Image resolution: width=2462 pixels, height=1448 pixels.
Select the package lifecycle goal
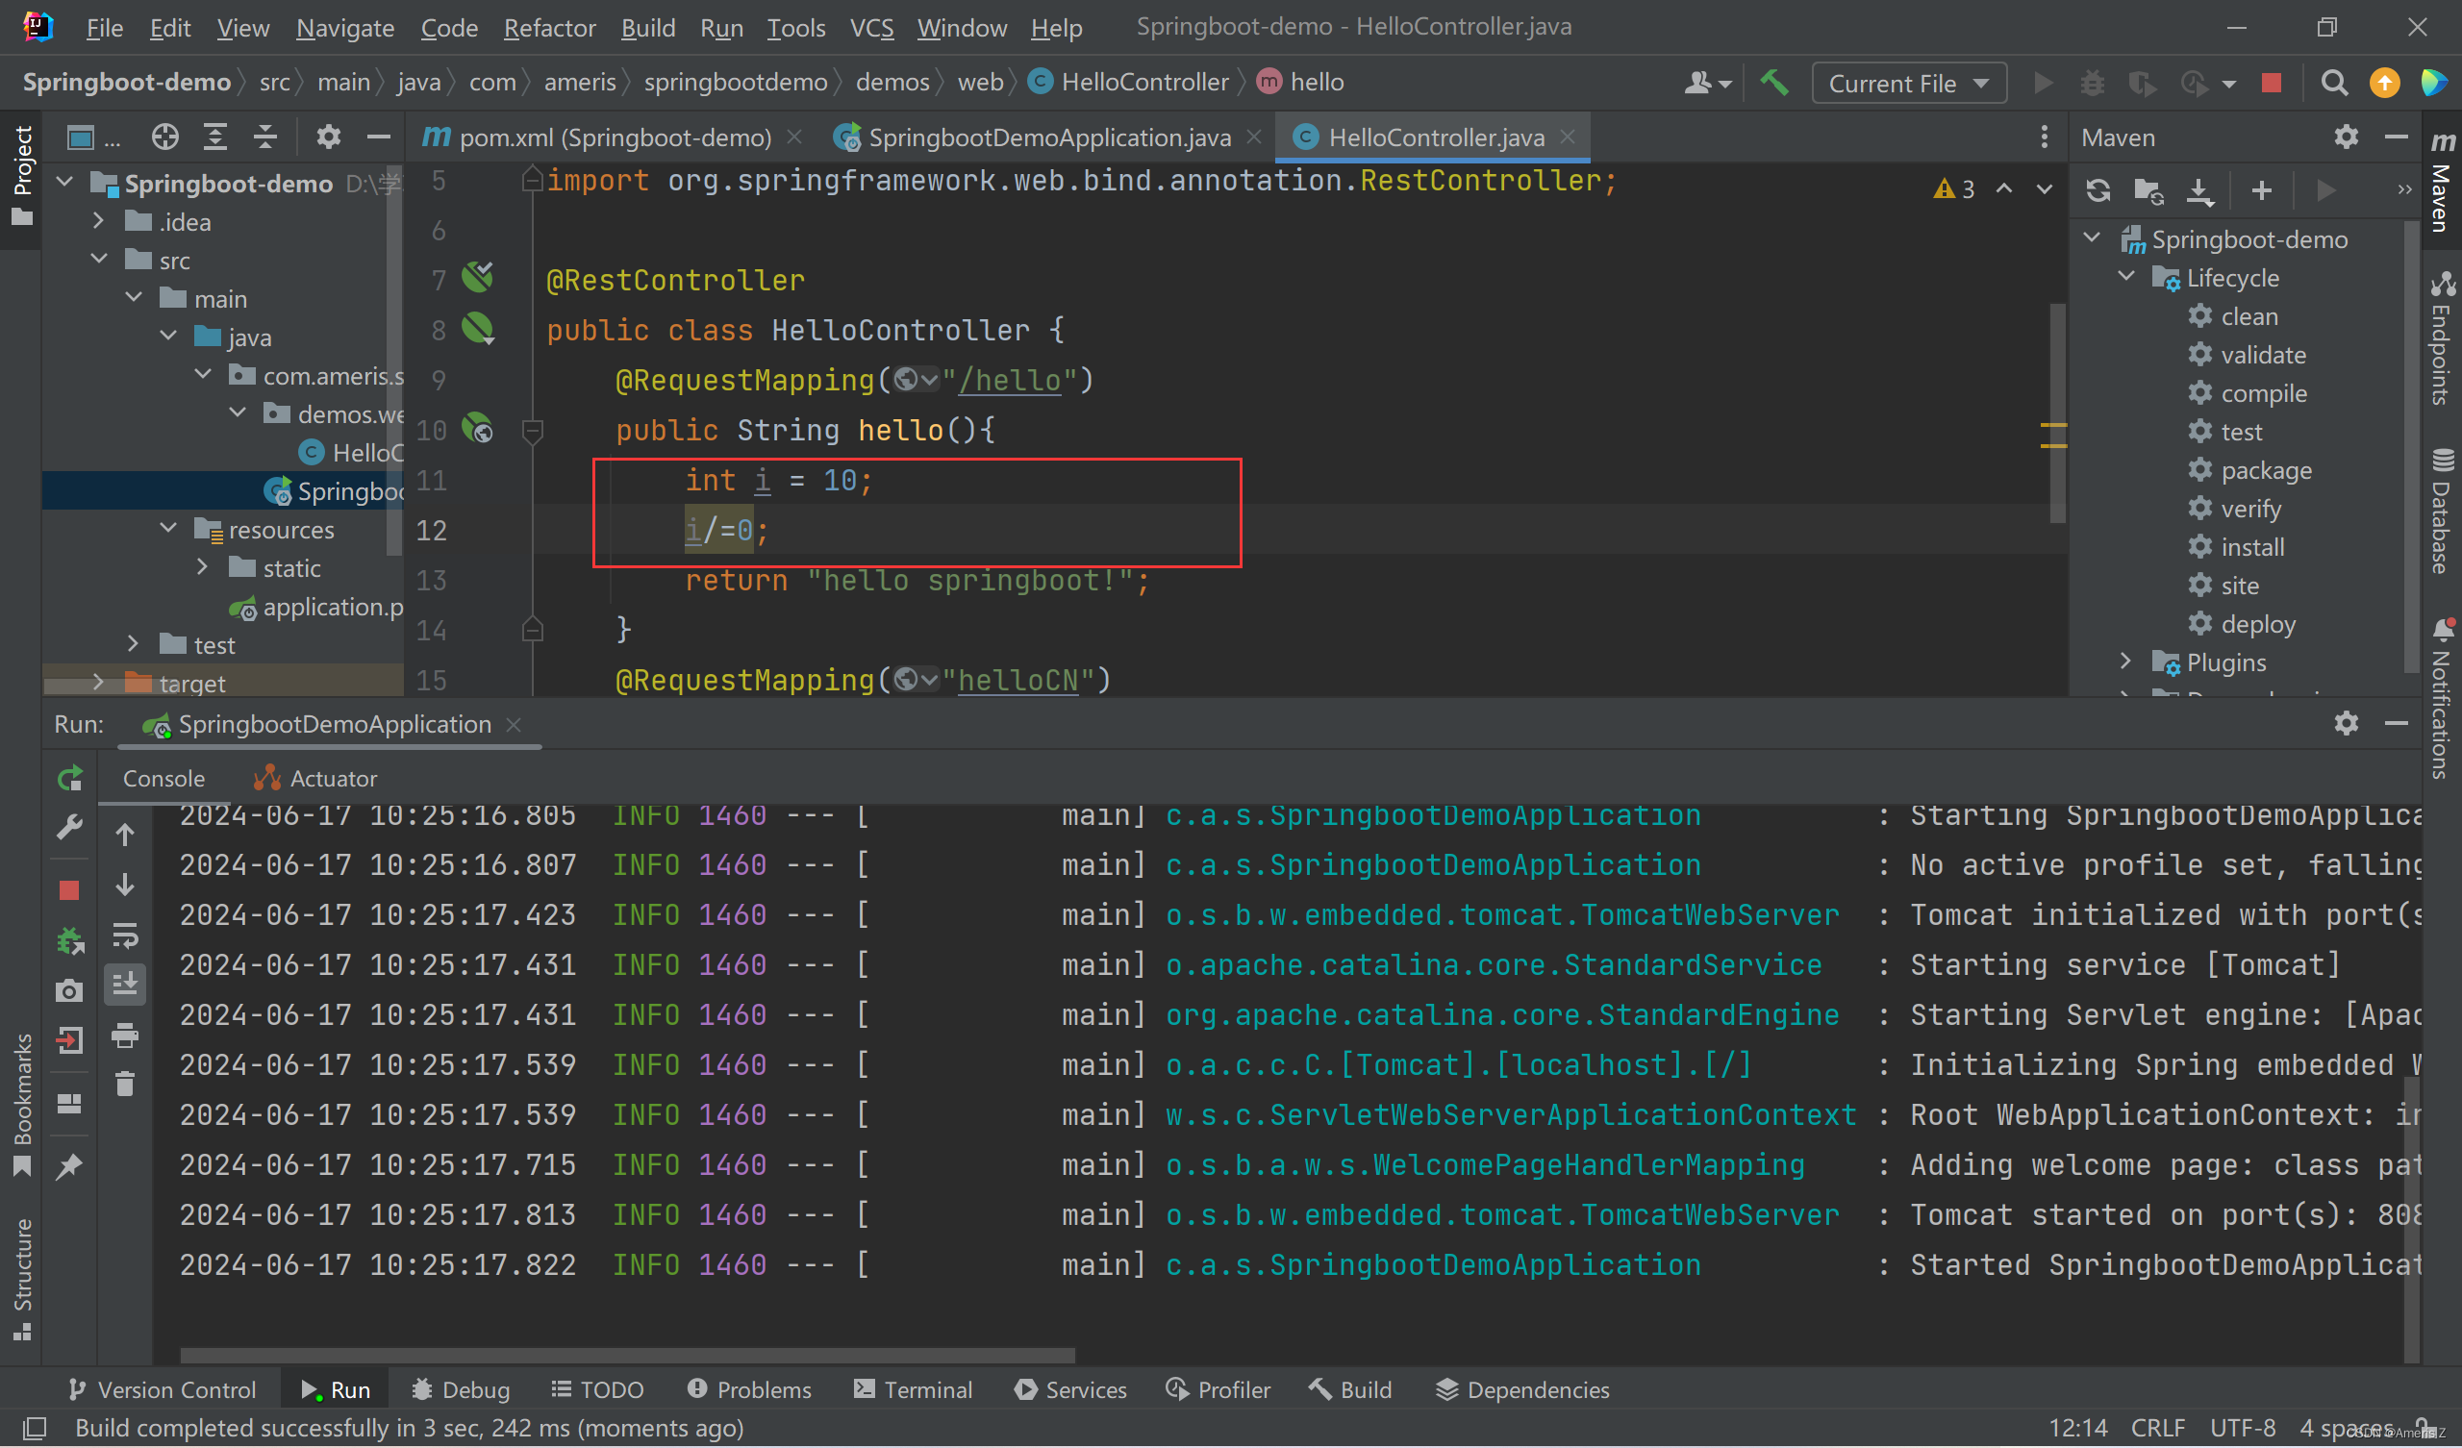click(2266, 470)
